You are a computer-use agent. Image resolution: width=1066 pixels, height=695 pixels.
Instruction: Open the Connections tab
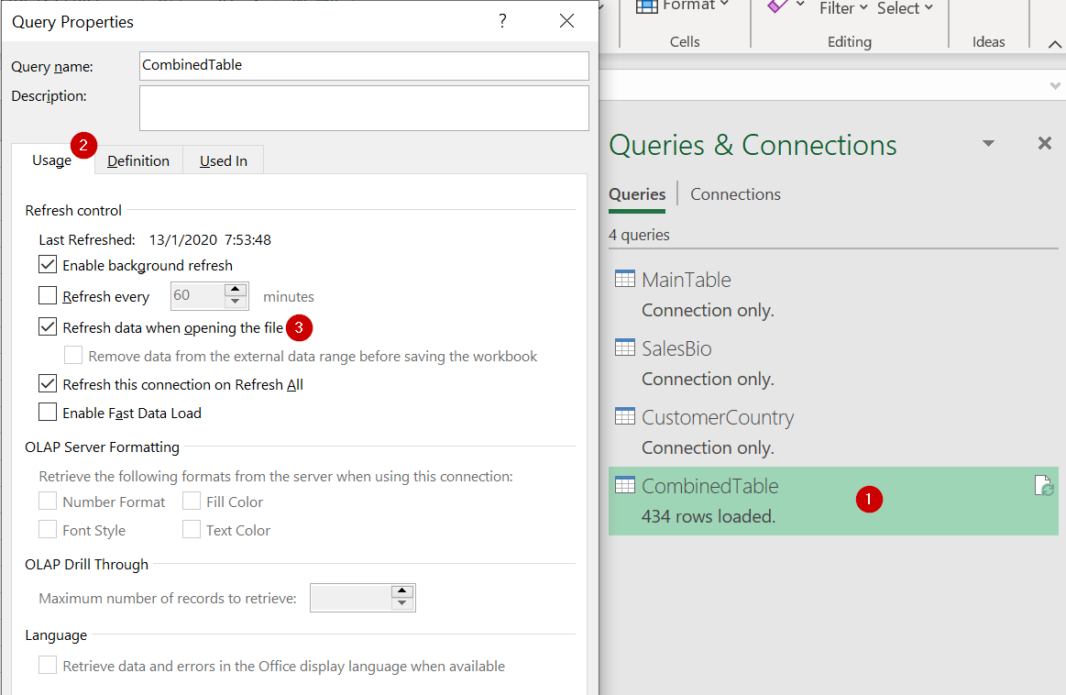(735, 193)
